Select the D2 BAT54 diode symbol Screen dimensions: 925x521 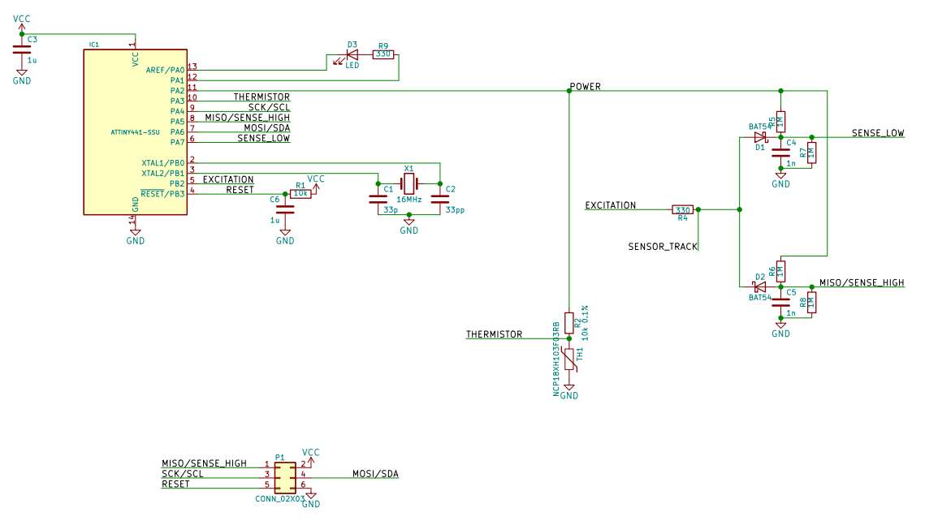[x=761, y=286]
